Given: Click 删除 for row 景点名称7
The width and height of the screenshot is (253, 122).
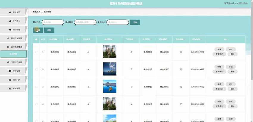Looking at the screenshot, I should pos(232,72).
